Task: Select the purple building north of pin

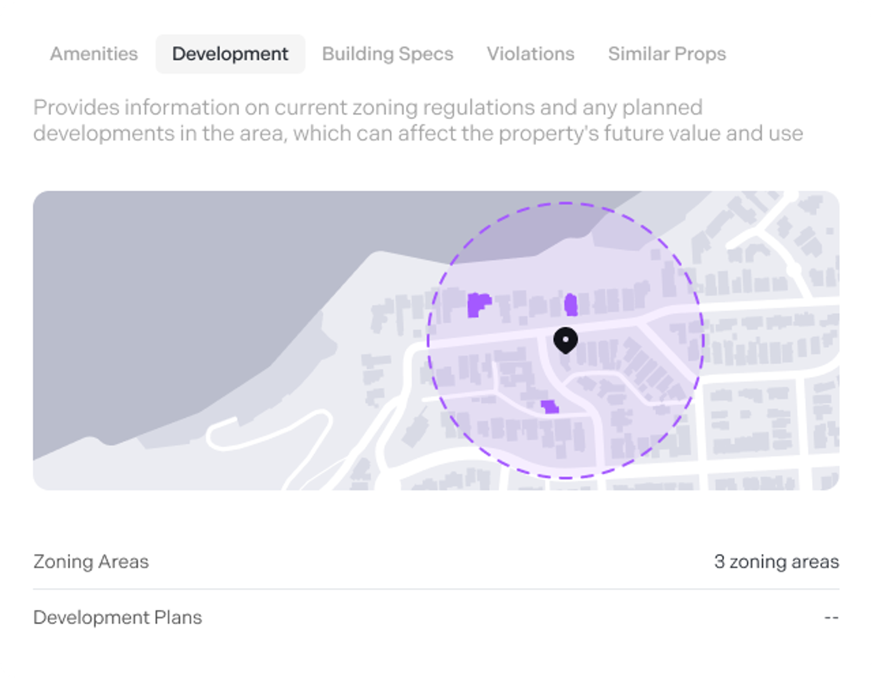Action: pyautogui.click(x=571, y=304)
